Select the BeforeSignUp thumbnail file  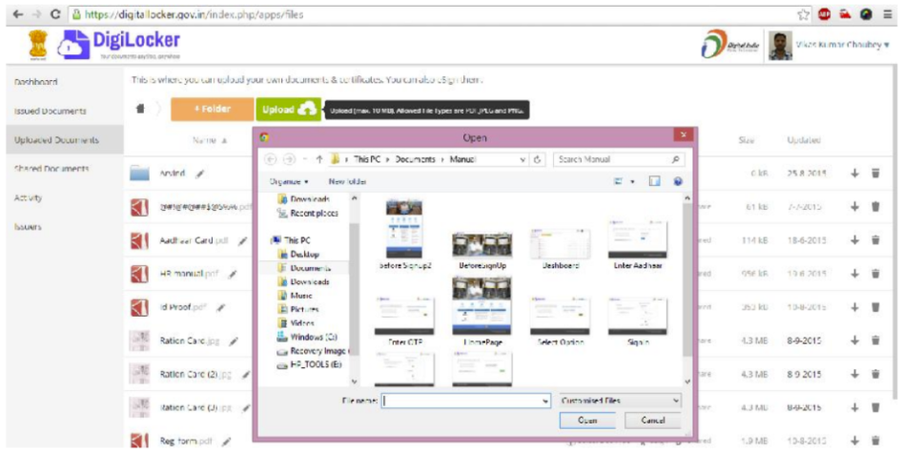482,251
